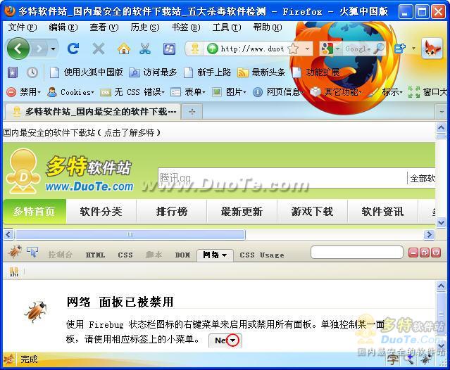Open 编辑 menu

click(x=63, y=27)
